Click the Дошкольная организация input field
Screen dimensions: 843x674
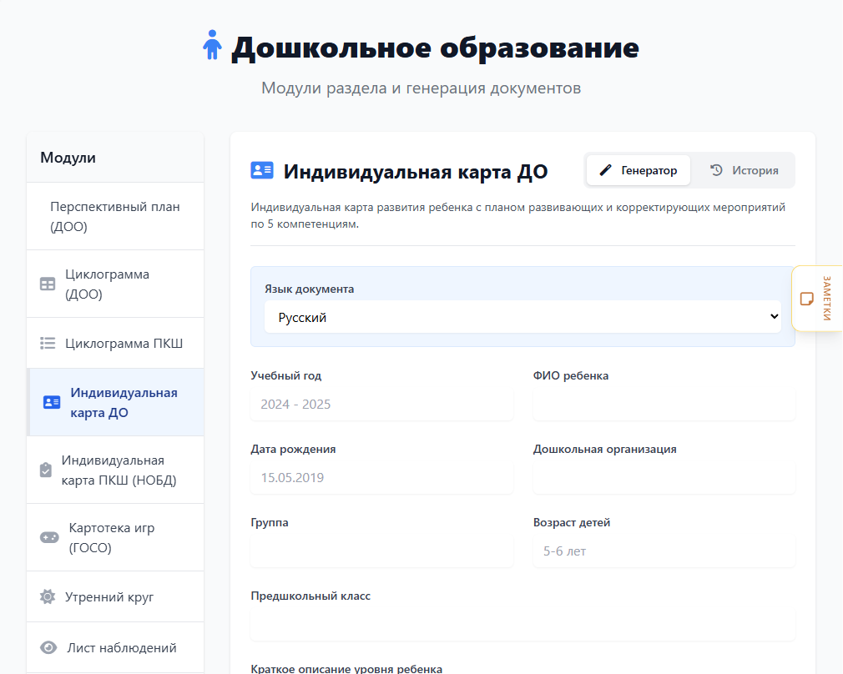pos(664,478)
